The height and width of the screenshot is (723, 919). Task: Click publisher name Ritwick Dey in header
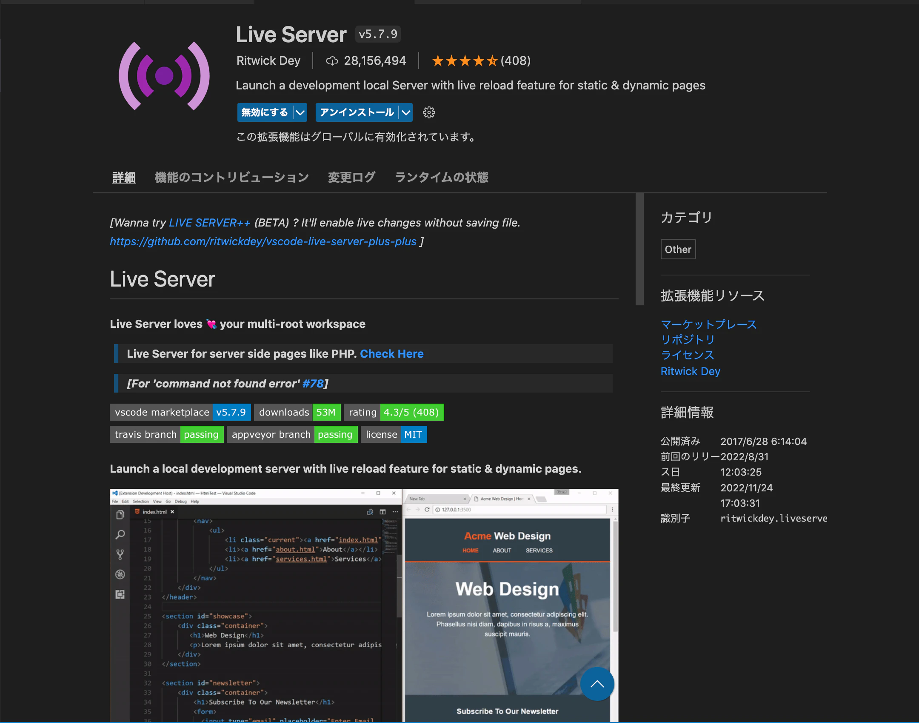268,61
